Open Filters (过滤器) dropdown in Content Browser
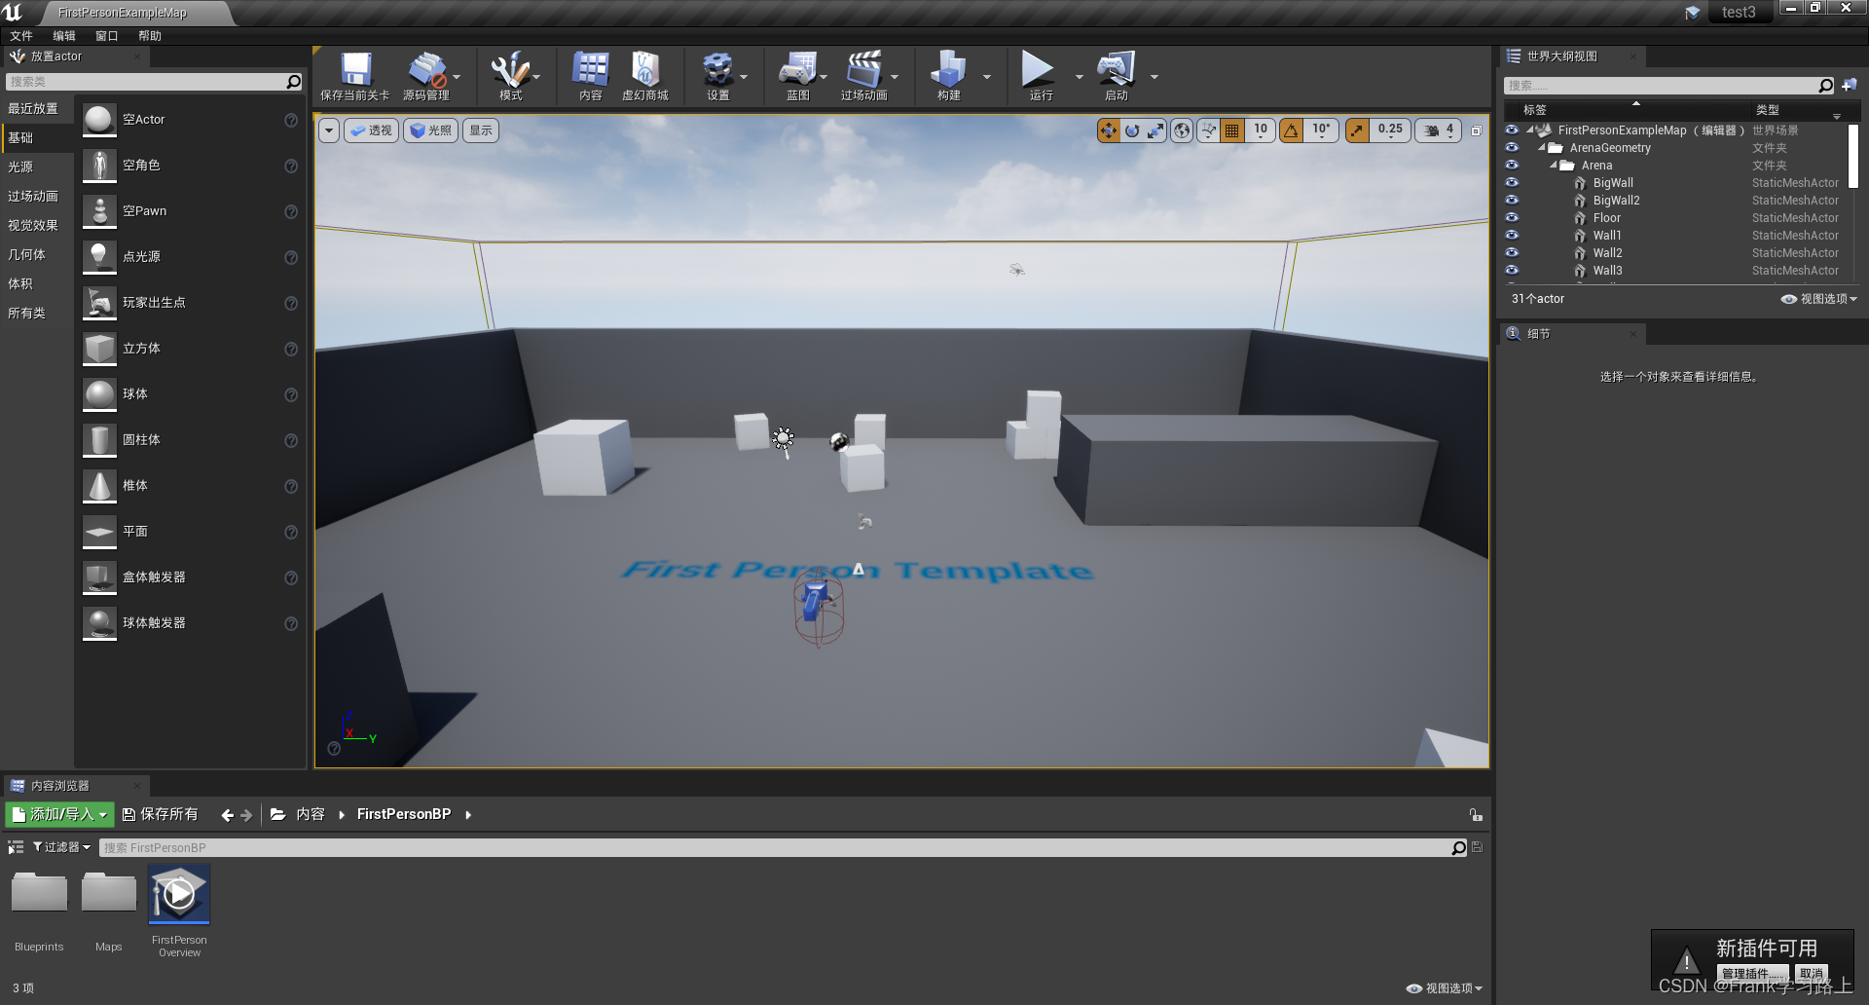This screenshot has width=1869, height=1005. tap(61, 847)
